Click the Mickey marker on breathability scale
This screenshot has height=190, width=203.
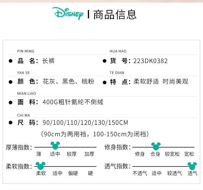pyautogui.click(x=192, y=166)
